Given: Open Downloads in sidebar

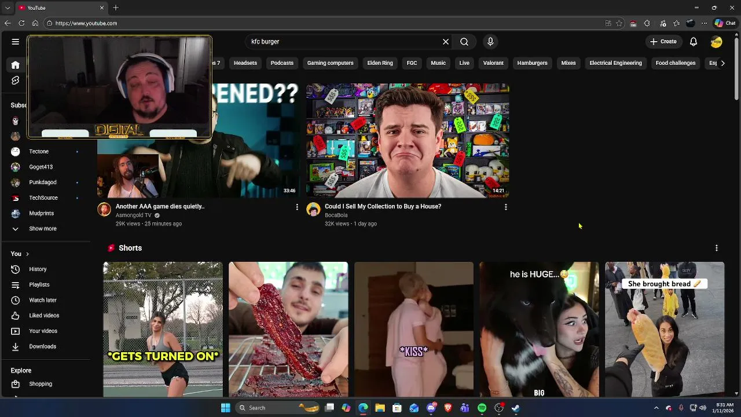Looking at the screenshot, I should click(x=46, y=346).
